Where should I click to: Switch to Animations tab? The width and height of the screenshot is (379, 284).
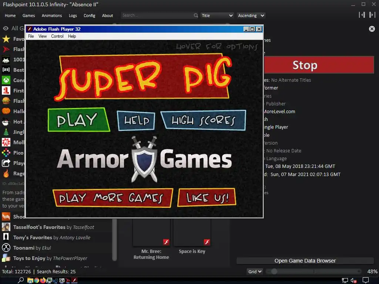(x=52, y=16)
